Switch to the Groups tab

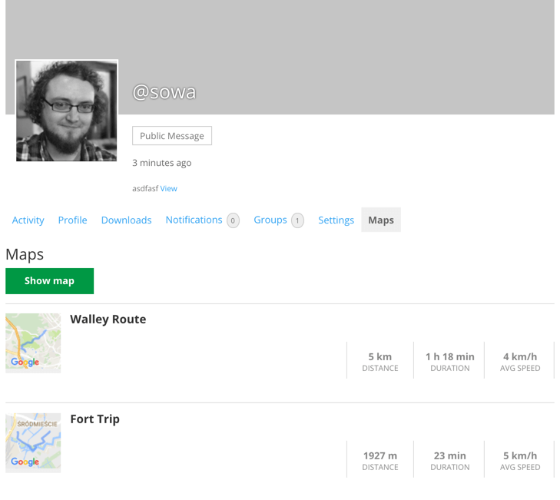(x=270, y=220)
